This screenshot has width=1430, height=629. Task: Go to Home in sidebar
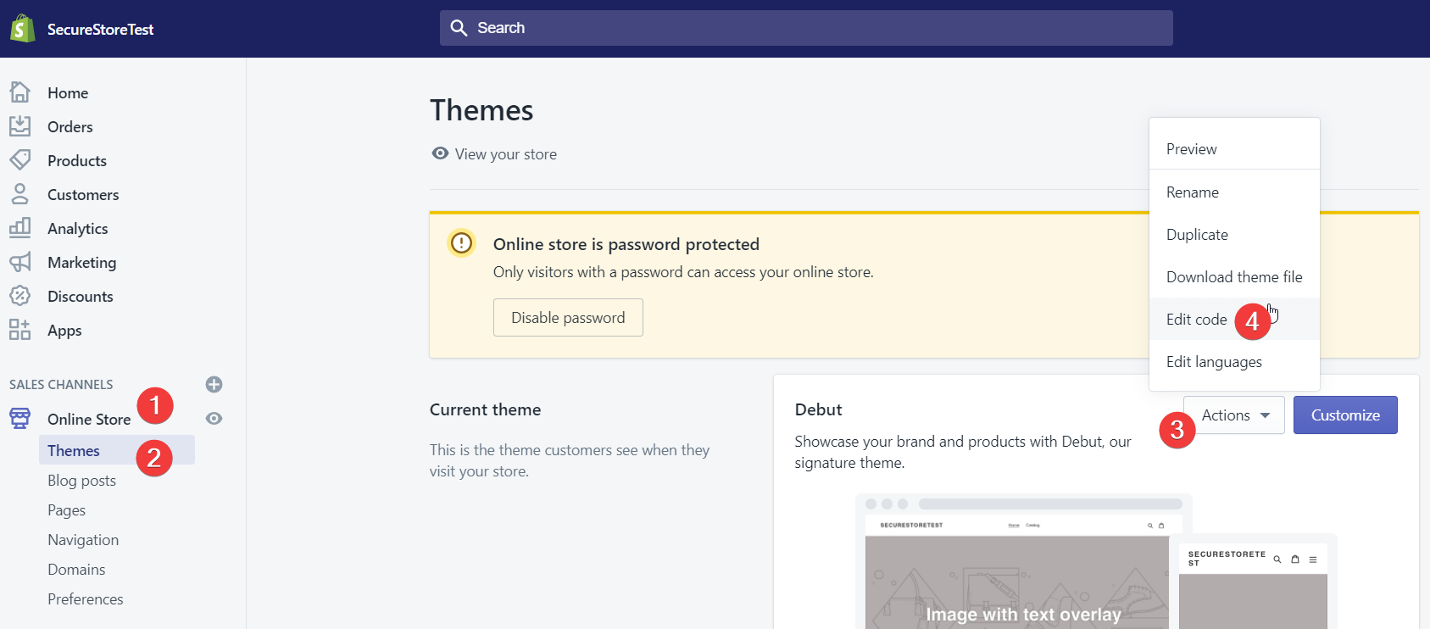68,93
